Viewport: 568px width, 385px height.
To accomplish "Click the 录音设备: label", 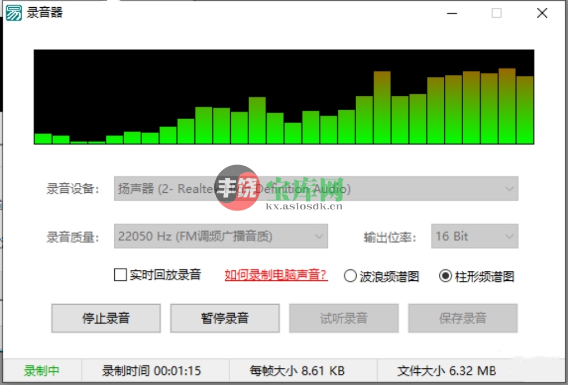I will click(73, 189).
